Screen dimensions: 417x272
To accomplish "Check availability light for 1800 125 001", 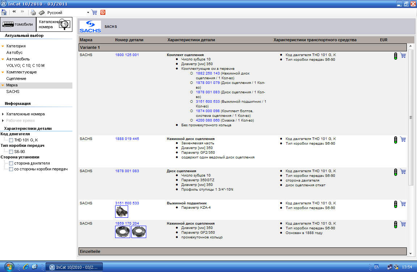I will click(396, 56).
